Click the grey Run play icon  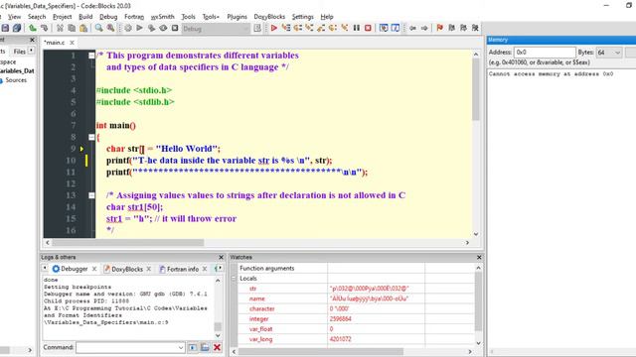click(x=139, y=28)
